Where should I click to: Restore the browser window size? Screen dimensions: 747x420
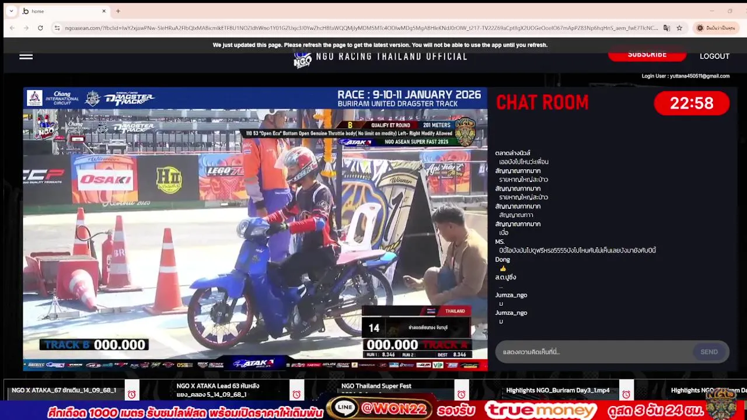730,11
